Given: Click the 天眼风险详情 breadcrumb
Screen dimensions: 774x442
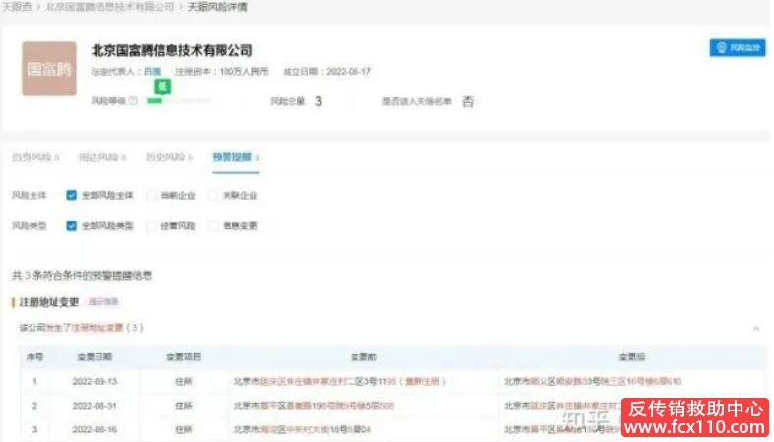Looking at the screenshot, I should point(218,7).
